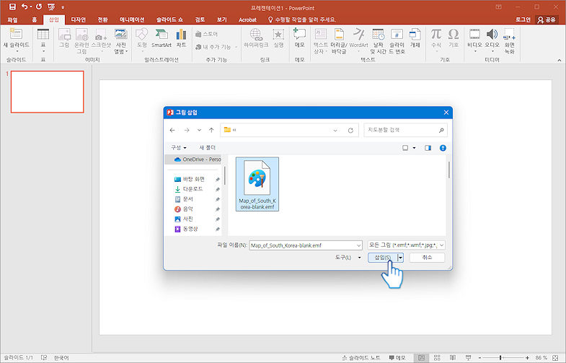Click the Audio (오디오) speaker icon
This screenshot has width=566, height=363.
tap(492, 34)
